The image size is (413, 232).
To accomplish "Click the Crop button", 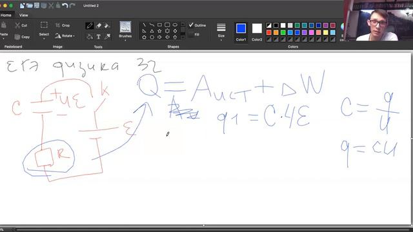I will 63,25.
